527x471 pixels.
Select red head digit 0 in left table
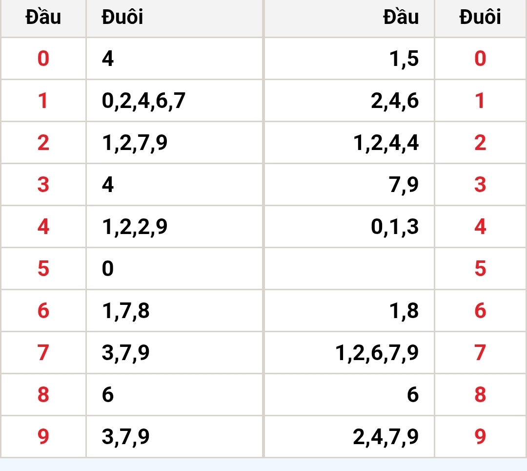[43, 59]
